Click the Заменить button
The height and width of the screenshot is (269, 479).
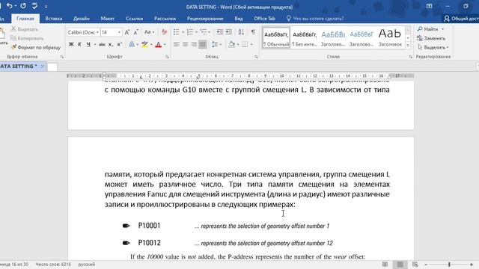(x=431, y=38)
